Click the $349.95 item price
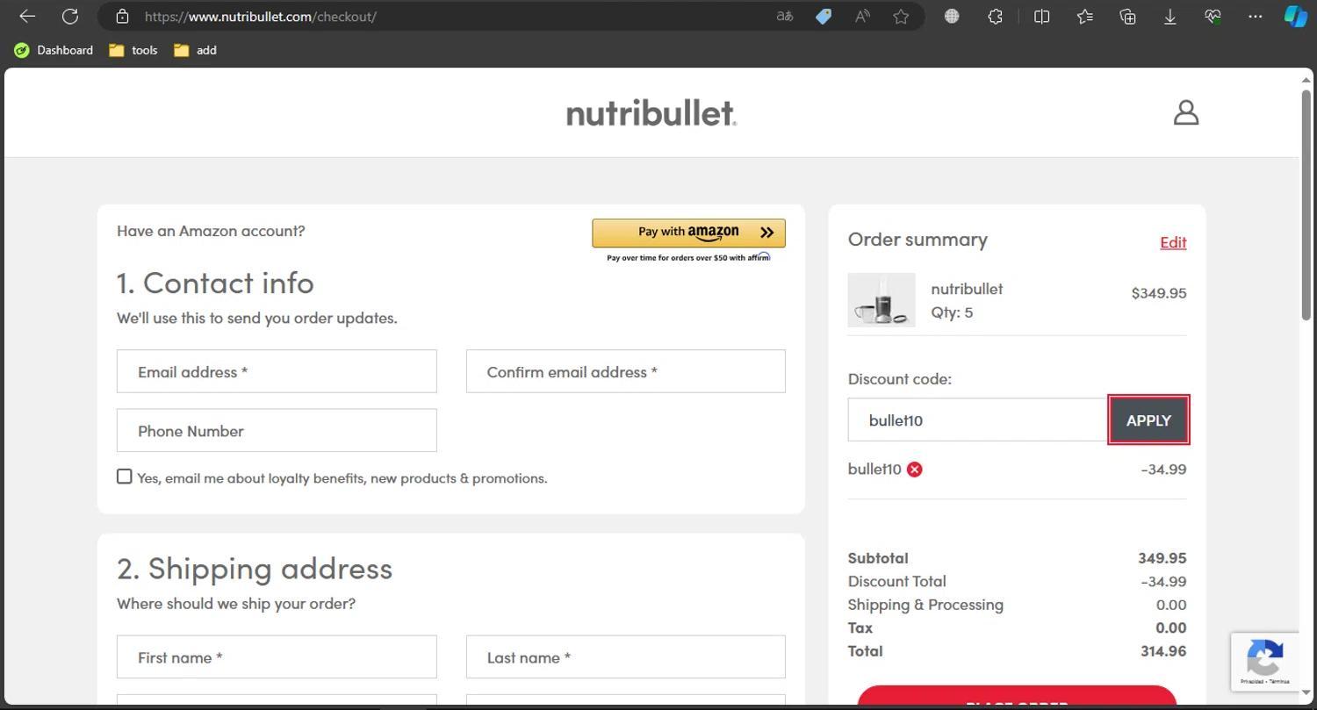The height and width of the screenshot is (710, 1317). tap(1159, 293)
